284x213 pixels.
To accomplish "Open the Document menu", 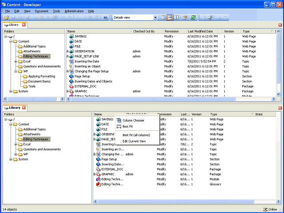I will [x=42, y=11].
